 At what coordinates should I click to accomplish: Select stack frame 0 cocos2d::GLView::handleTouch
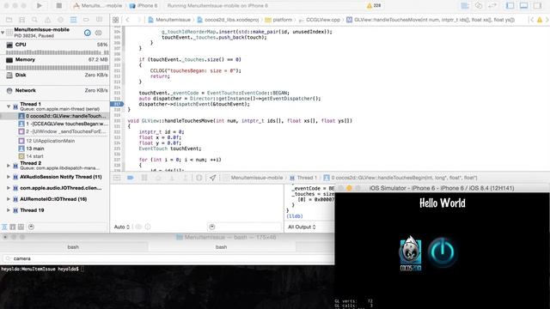click(63, 116)
